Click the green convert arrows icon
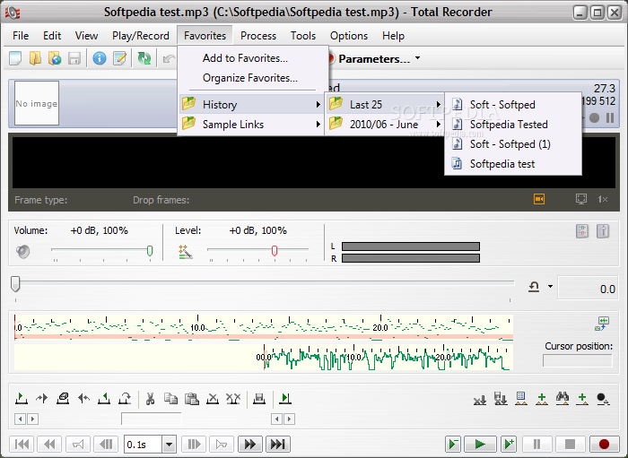This screenshot has width=628, height=458. click(x=144, y=58)
